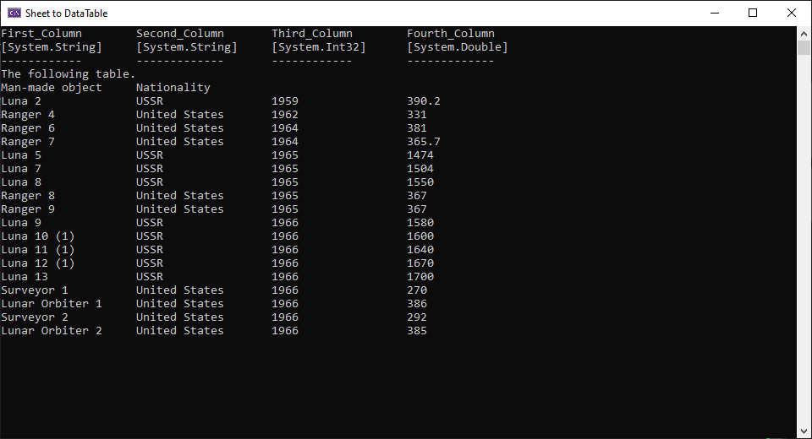Click the [System.Int32] type label
The width and height of the screenshot is (812, 439).
319,47
